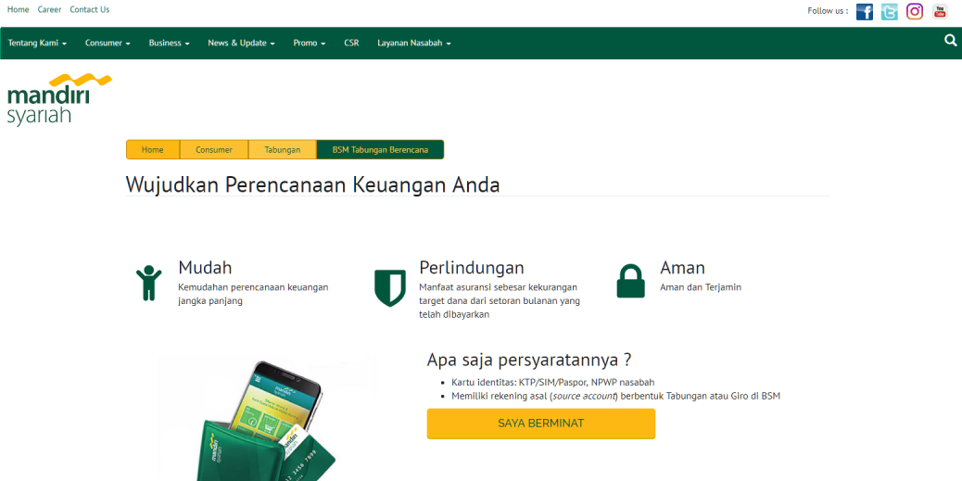This screenshot has height=481, width=962.
Task: Select BSM Tabungan Berencana breadcrumb
Action: pos(380,150)
